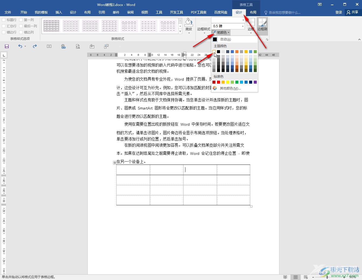The width and height of the screenshot is (362, 280).
Task: Click the Save icon in the quick access toolbar
Action: pos(7,46)
